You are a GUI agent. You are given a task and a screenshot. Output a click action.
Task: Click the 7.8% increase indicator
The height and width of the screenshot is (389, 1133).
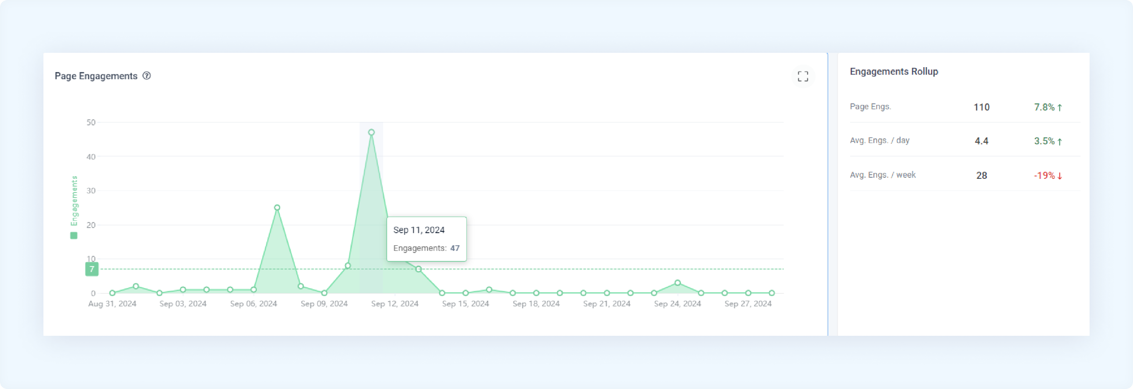coord(1048,107)
